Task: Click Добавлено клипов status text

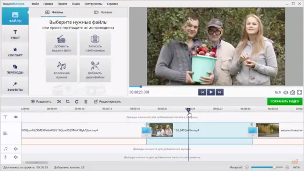Action: click(69, 167)
